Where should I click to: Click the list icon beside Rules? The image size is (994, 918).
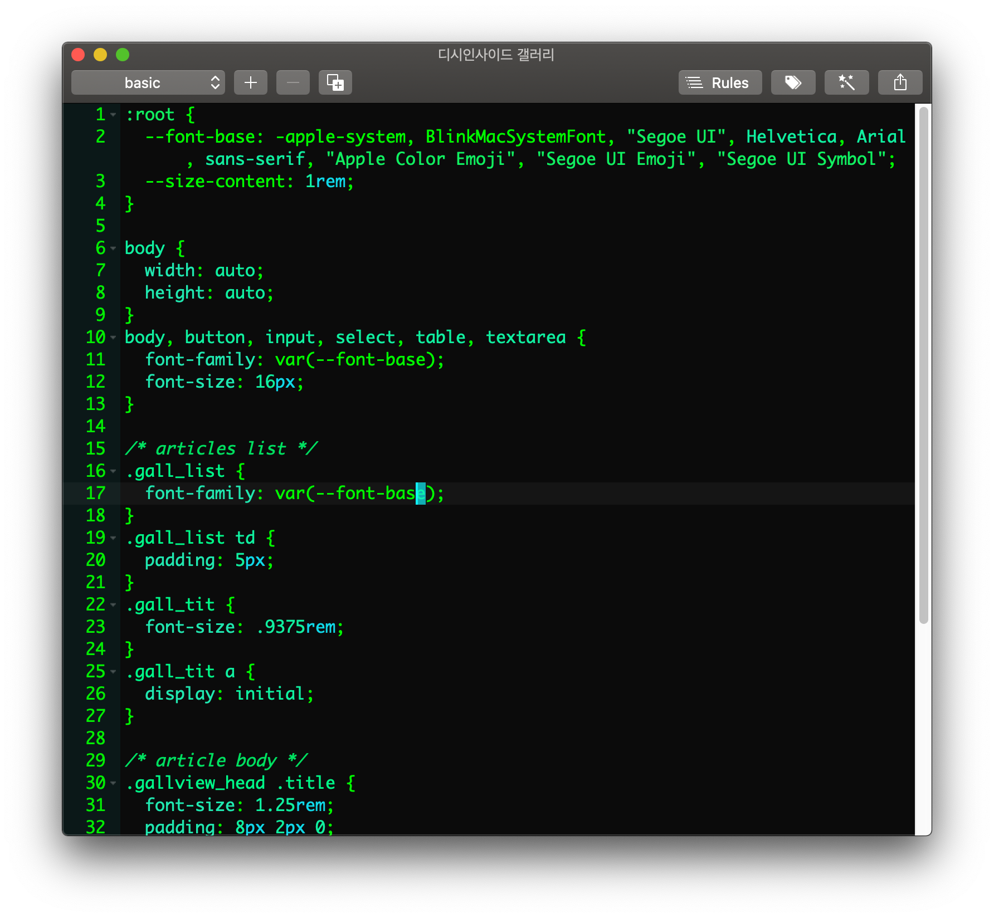(694, 83)
